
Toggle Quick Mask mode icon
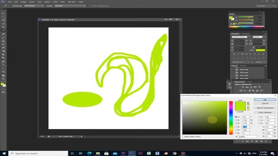point(3,88)
